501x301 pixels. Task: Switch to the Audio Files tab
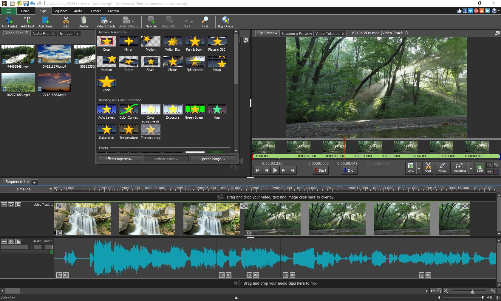[44, 33]
